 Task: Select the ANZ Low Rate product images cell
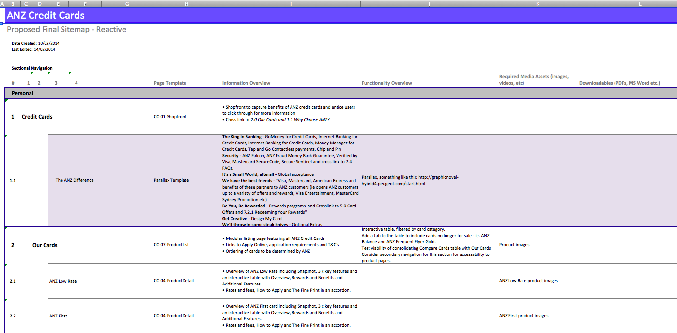(x=528, y=281)
